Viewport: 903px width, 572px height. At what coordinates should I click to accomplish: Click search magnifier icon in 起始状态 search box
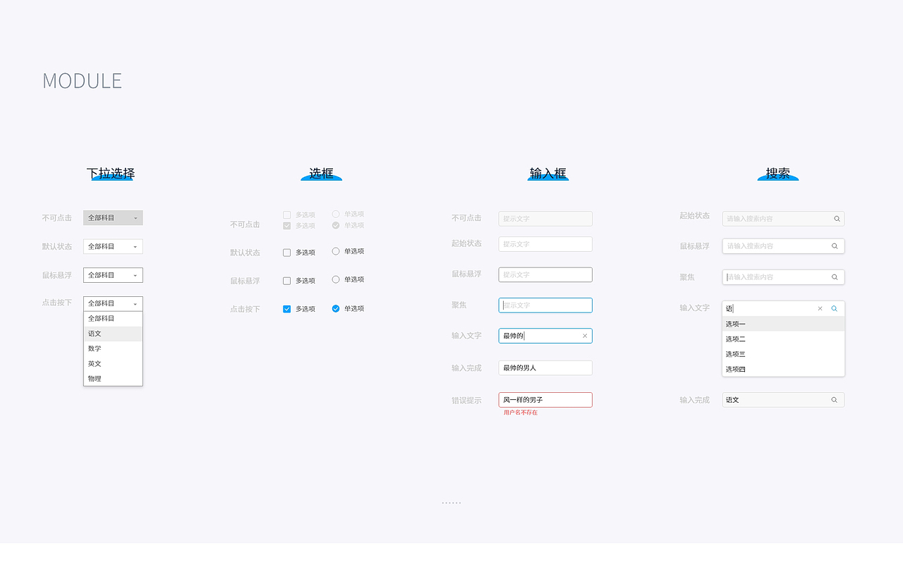[837, 219]
